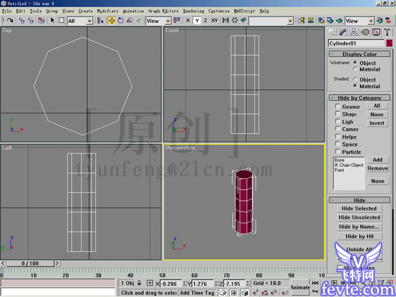396x297 pixels.
Task: Click the Invert category button
Action: click(377, 123)
